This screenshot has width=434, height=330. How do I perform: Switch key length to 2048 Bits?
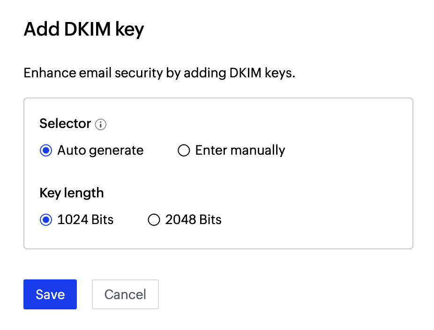[154, 220]
